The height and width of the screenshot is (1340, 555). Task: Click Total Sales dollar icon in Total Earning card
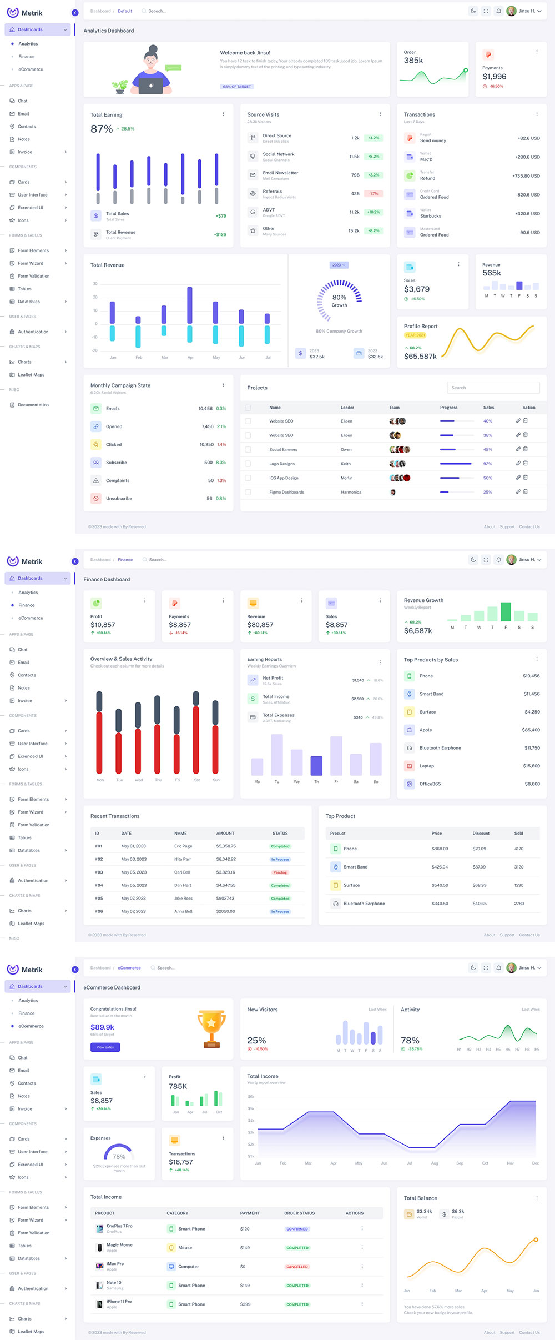pos(96,216)
